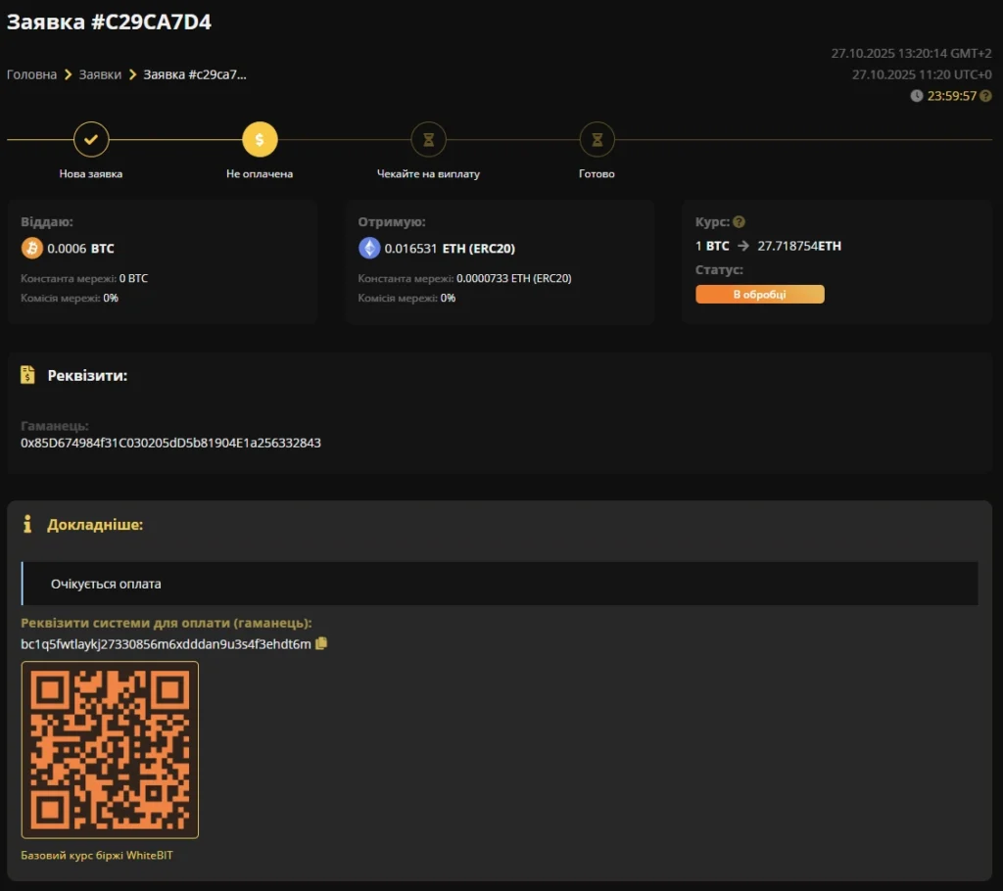Click the Докладніше section heading

pos(95,525)
